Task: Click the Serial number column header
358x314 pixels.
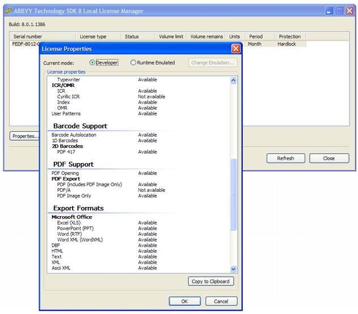Action: pos(43,36)
